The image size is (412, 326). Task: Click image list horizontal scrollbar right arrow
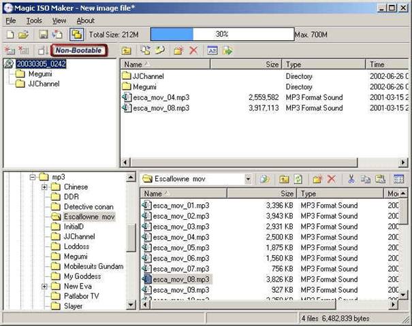pos(403,163)
